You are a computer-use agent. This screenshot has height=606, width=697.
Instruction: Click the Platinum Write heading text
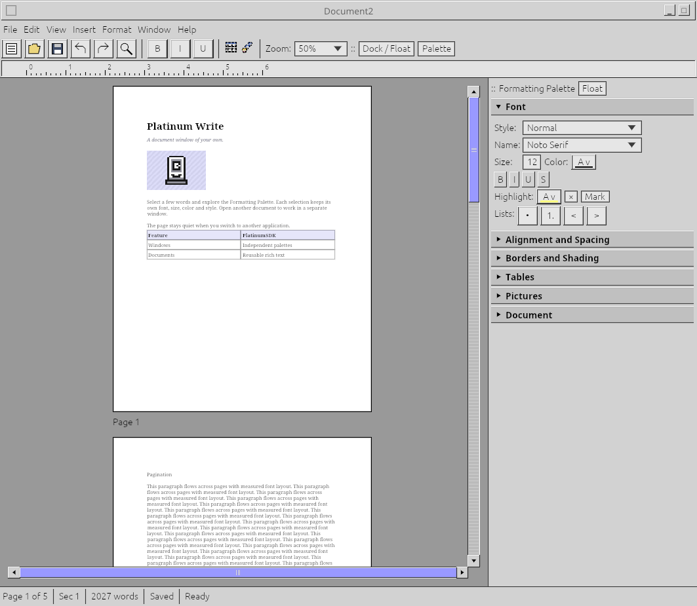tap(186, 126)
